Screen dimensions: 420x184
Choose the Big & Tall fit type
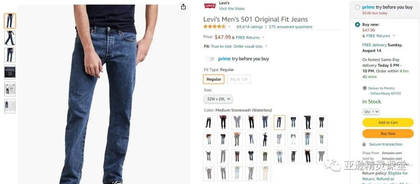(239, 79)
